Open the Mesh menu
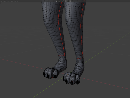This screenshot has height=98, width=130. pyautogui.click(x=4, y=1)
